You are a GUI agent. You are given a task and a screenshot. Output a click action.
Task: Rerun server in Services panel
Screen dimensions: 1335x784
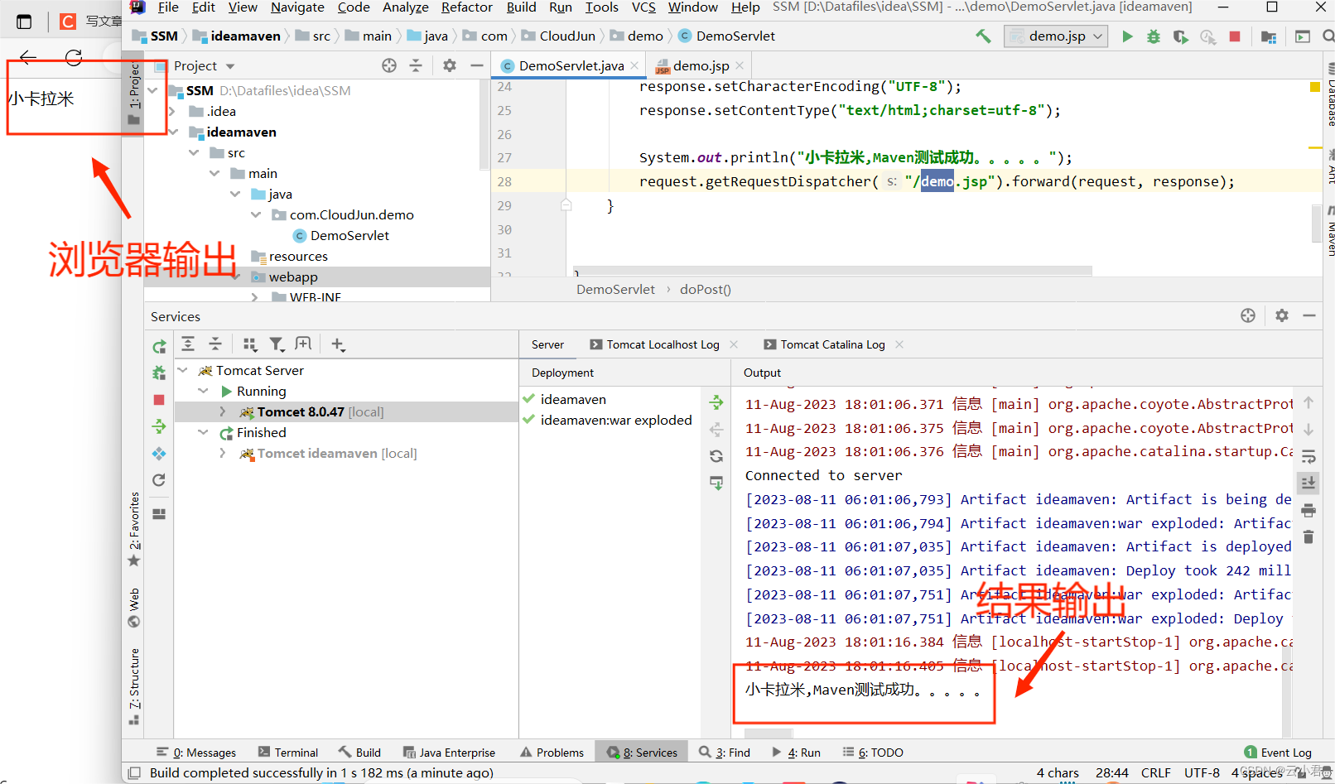point(159,346)
